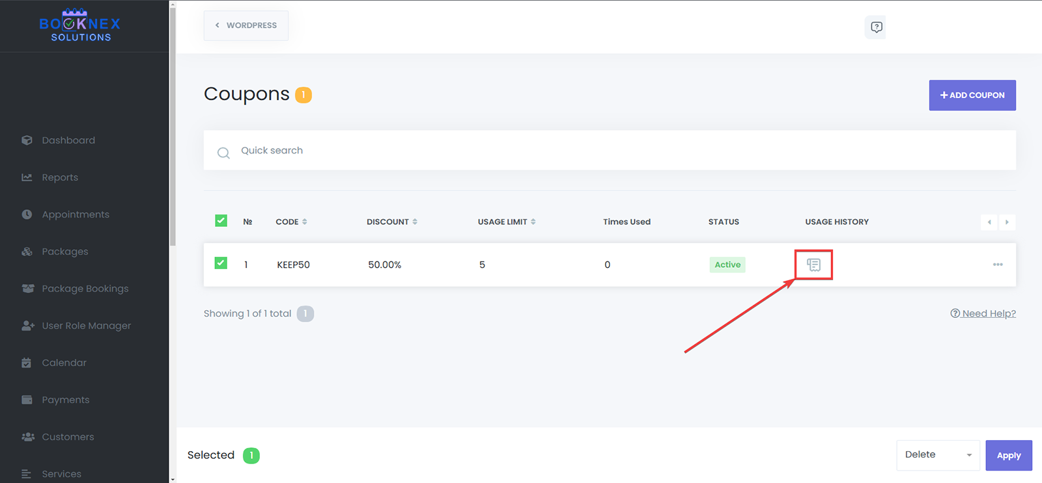Click the Appointments clock icon in sidebar
Image resolution: width=1042 pixels, height=483 pixels.
point(27,215)
